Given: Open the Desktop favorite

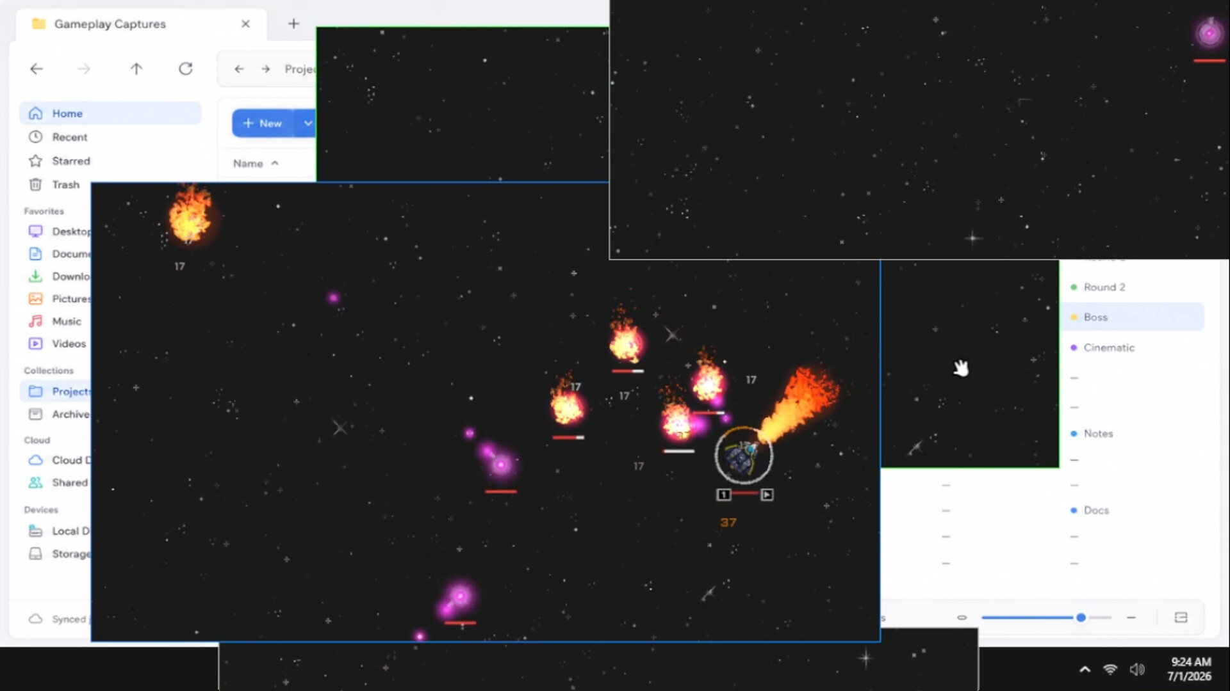Looking at the screenshot, I should click(x=59, y=231).
